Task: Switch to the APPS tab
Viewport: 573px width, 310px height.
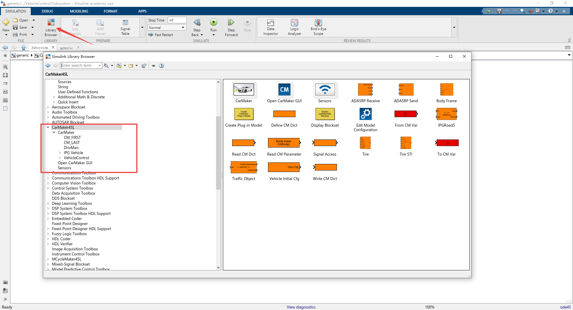Action: tap(142, 11)
